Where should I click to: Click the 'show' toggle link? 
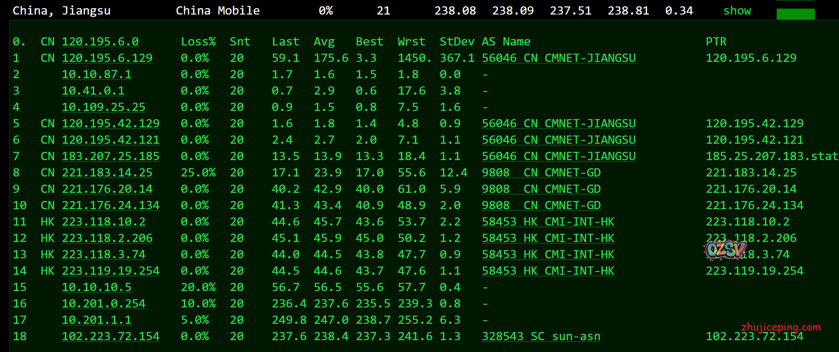(737, 11)
